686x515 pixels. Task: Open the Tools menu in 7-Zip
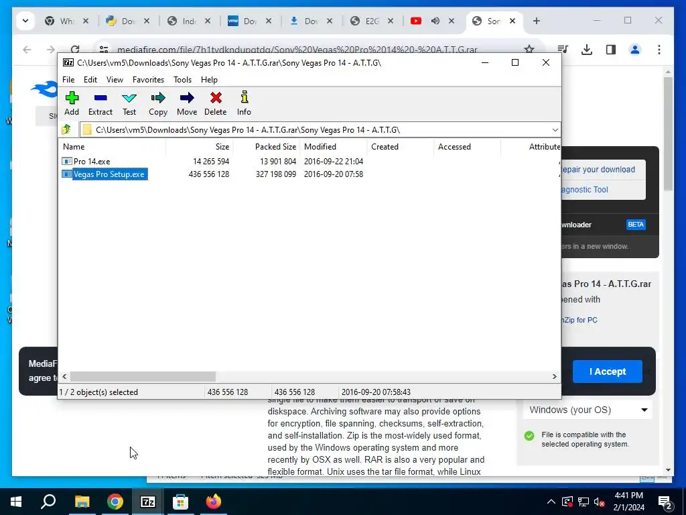point(182,80)
